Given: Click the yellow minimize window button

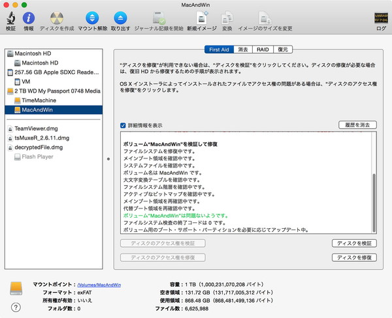Looking at the screenshot, I should click(15, 5).
